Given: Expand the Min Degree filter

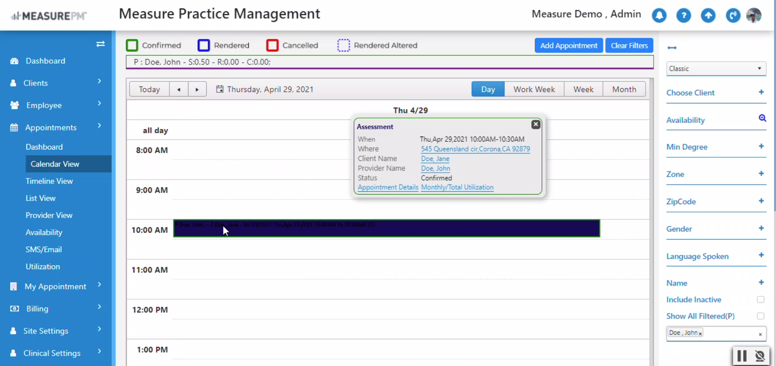Looking at the screenshot, I should (761, 146).
